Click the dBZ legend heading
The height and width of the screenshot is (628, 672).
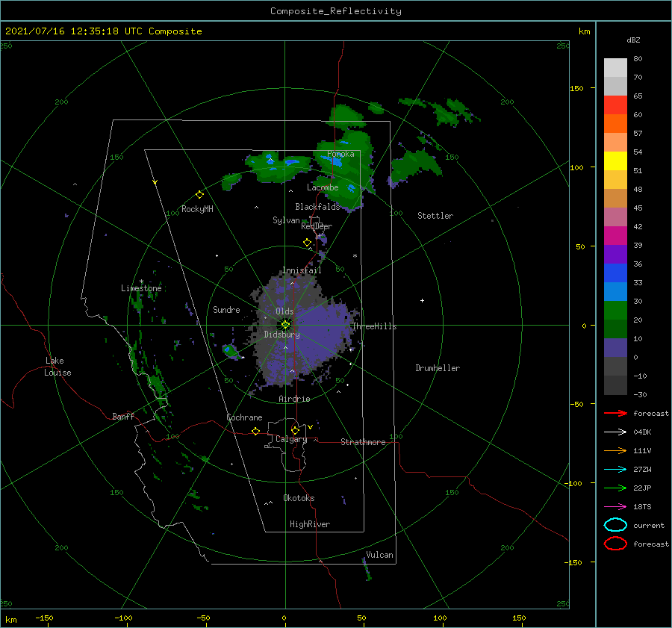(x=633, y=40)
